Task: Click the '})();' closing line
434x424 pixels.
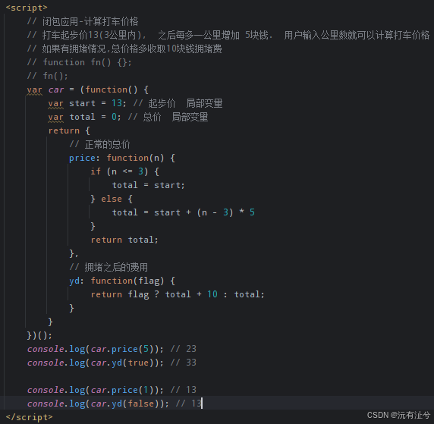Action: click(x=39, y=335)
